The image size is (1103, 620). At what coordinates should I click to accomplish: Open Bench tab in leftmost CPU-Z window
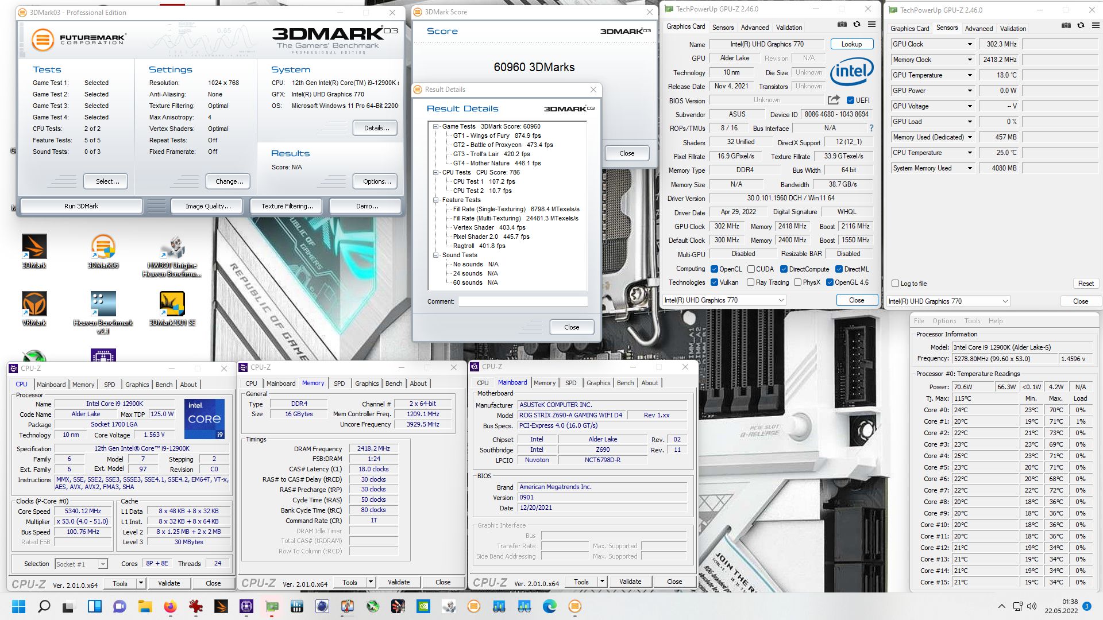click(x=164, y=385)
